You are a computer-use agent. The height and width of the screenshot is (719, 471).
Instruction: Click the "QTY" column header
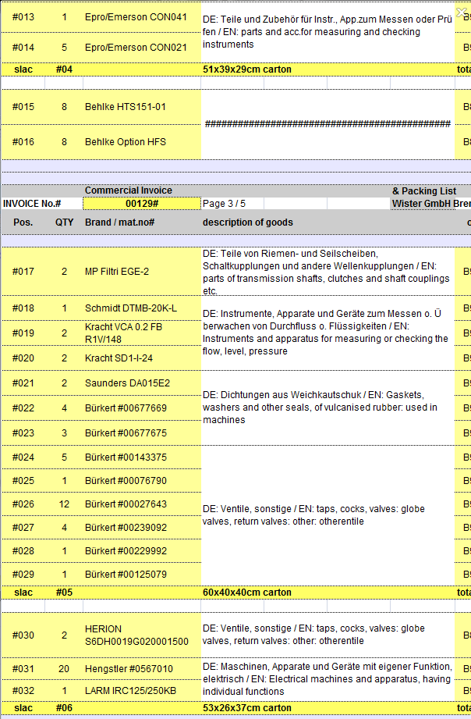click(x=64, y=222)
